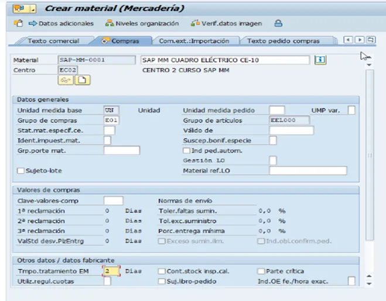Screen dimensions: 386x301
Task: Select the Compras tab
Action: 121,41
